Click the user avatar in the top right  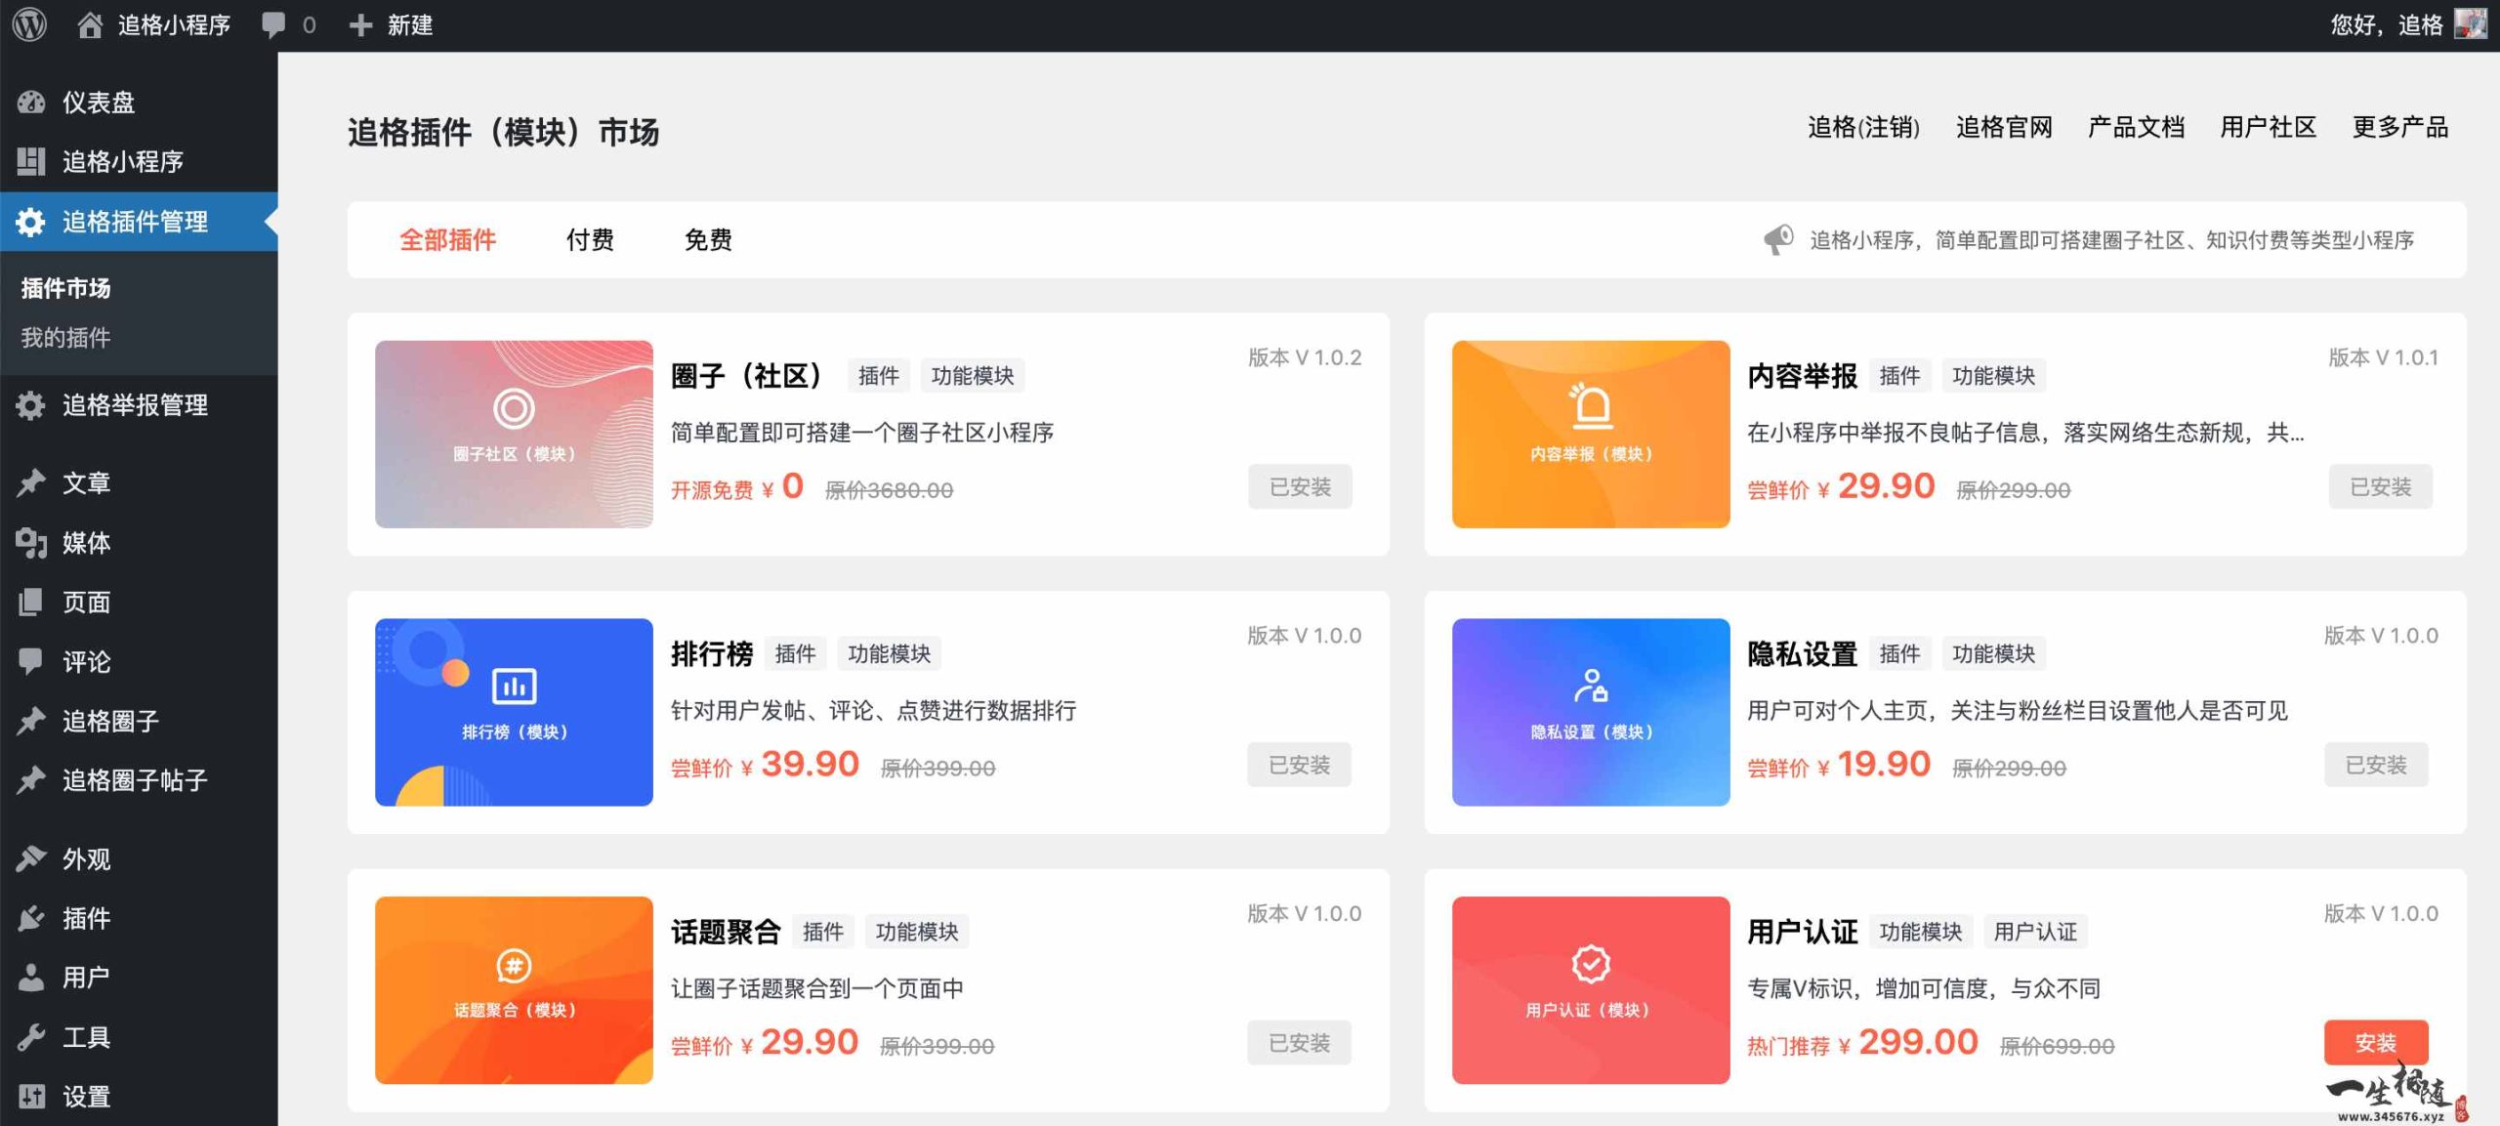coord(2474,25)
